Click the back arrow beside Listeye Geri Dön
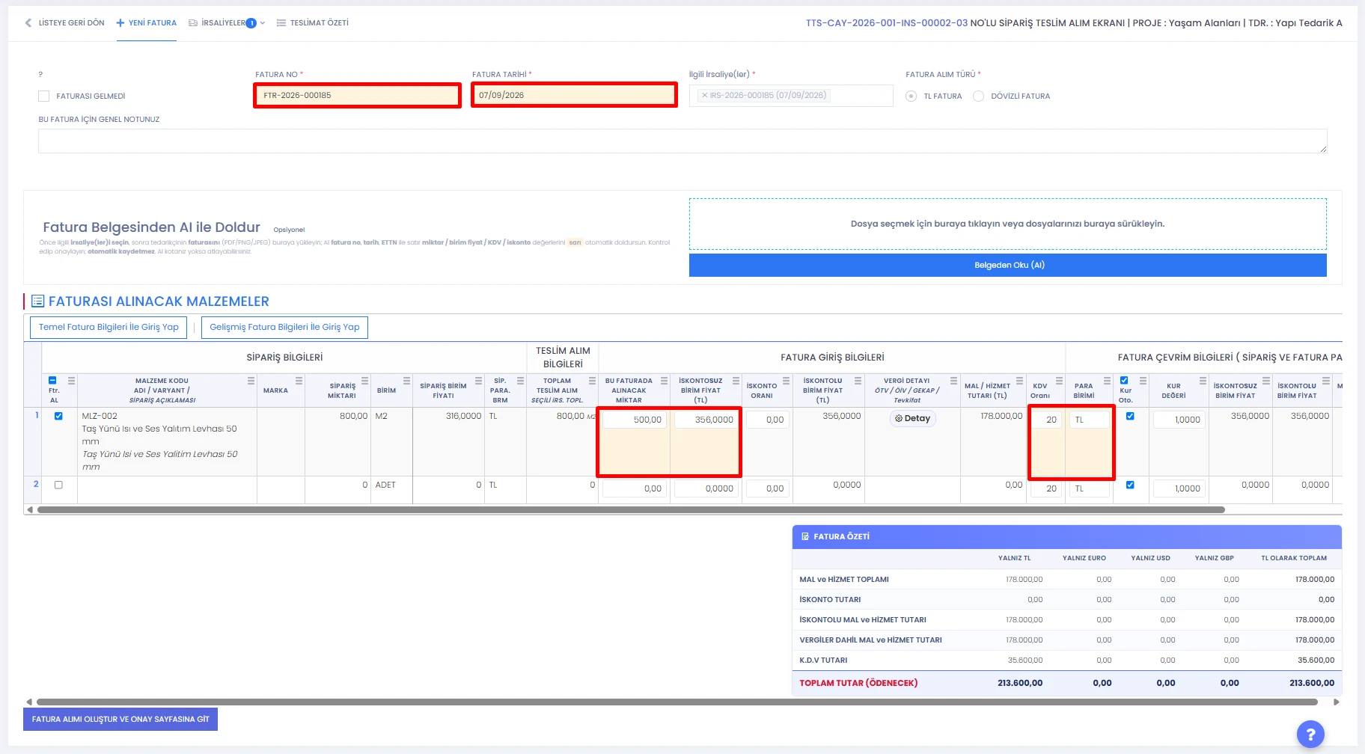1365x754 pixels. [x=28, y=22]
